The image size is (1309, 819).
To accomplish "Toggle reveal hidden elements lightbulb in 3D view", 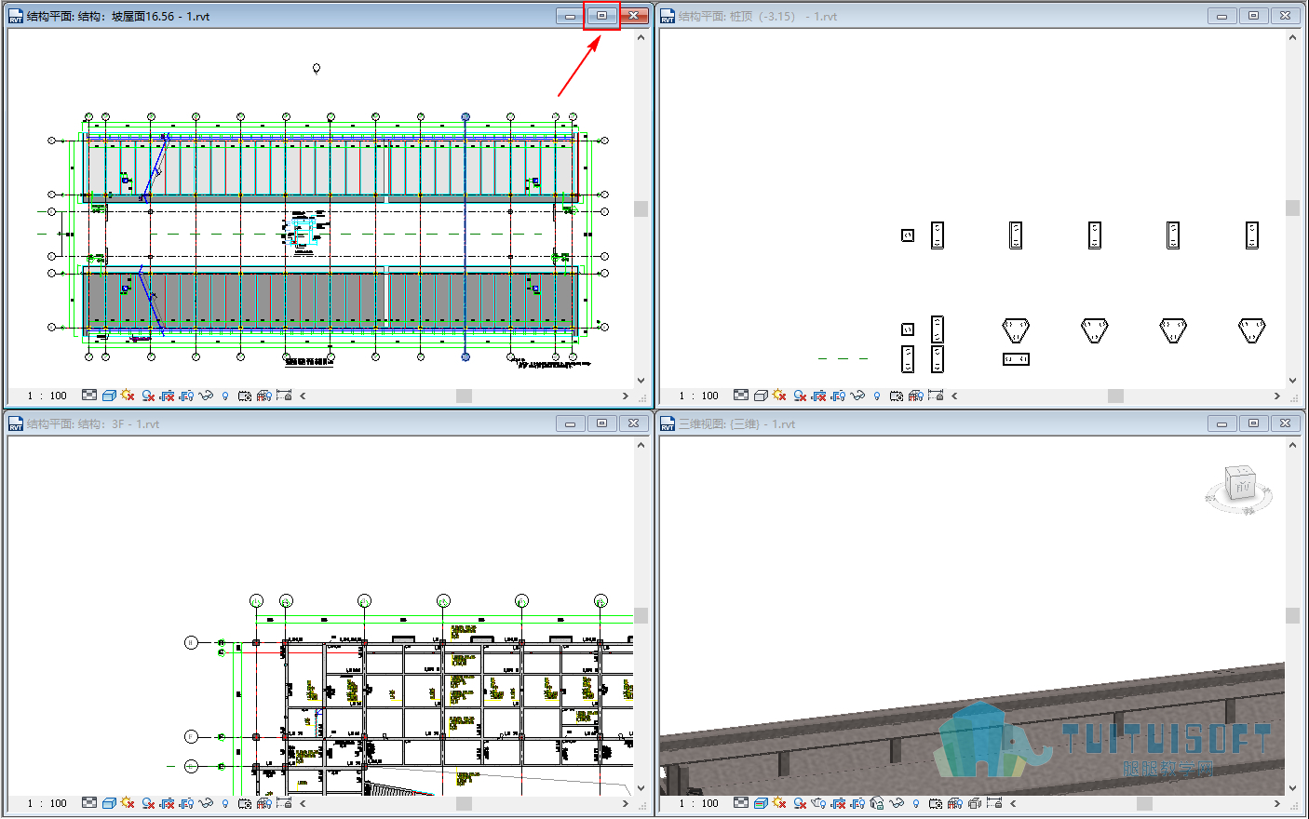I will pyautogui.click(x=916, y=803).
